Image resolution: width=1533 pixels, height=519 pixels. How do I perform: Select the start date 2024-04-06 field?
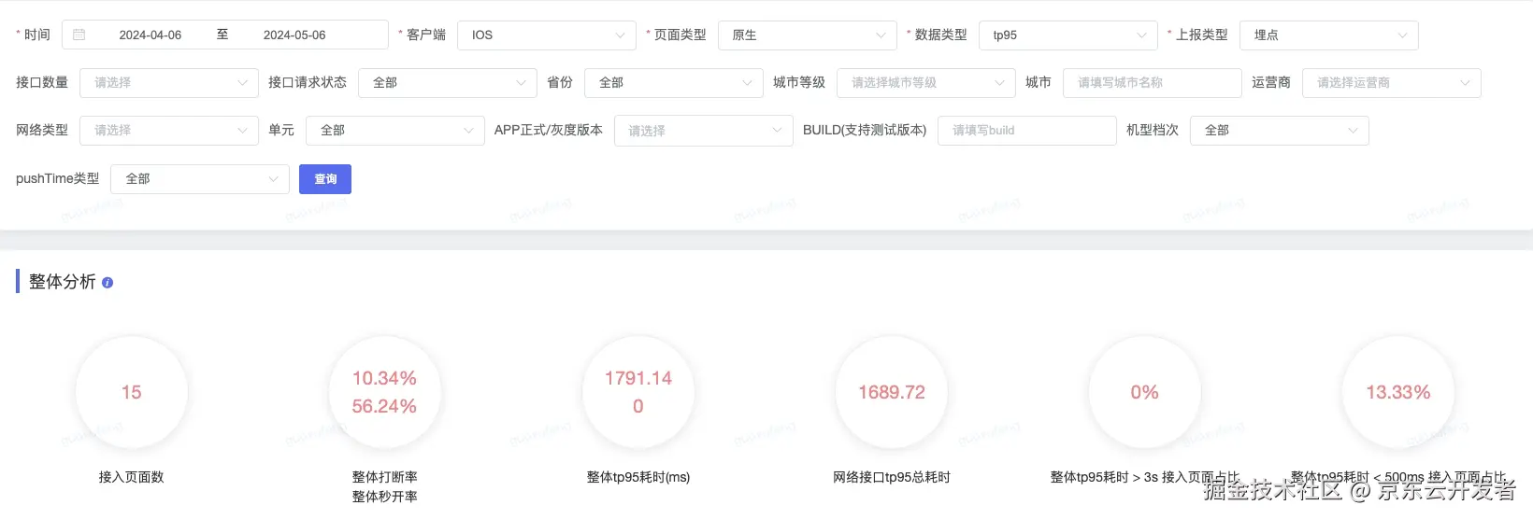[150, 35]
